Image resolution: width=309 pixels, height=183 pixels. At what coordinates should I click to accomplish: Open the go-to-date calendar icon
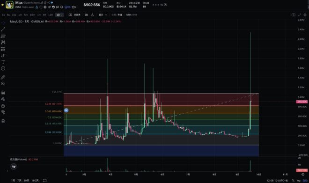click(45, 181)
